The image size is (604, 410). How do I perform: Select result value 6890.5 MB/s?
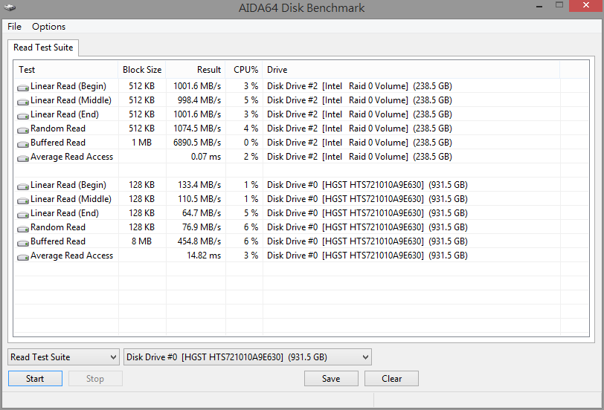click(197, 143)
